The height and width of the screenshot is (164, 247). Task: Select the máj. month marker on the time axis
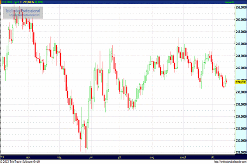click(x=58, y=157)
